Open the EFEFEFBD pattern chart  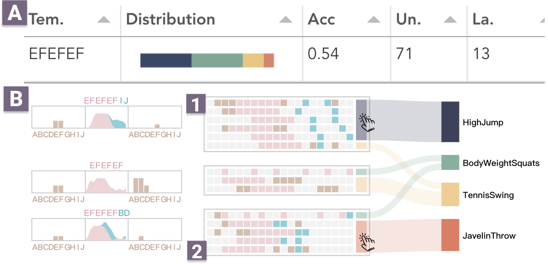[107, 230]
